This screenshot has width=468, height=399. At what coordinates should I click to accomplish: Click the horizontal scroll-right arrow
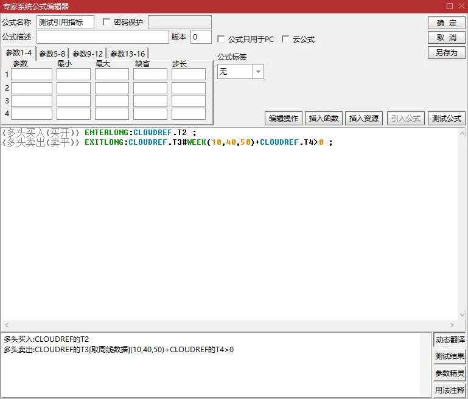[452, 325]
